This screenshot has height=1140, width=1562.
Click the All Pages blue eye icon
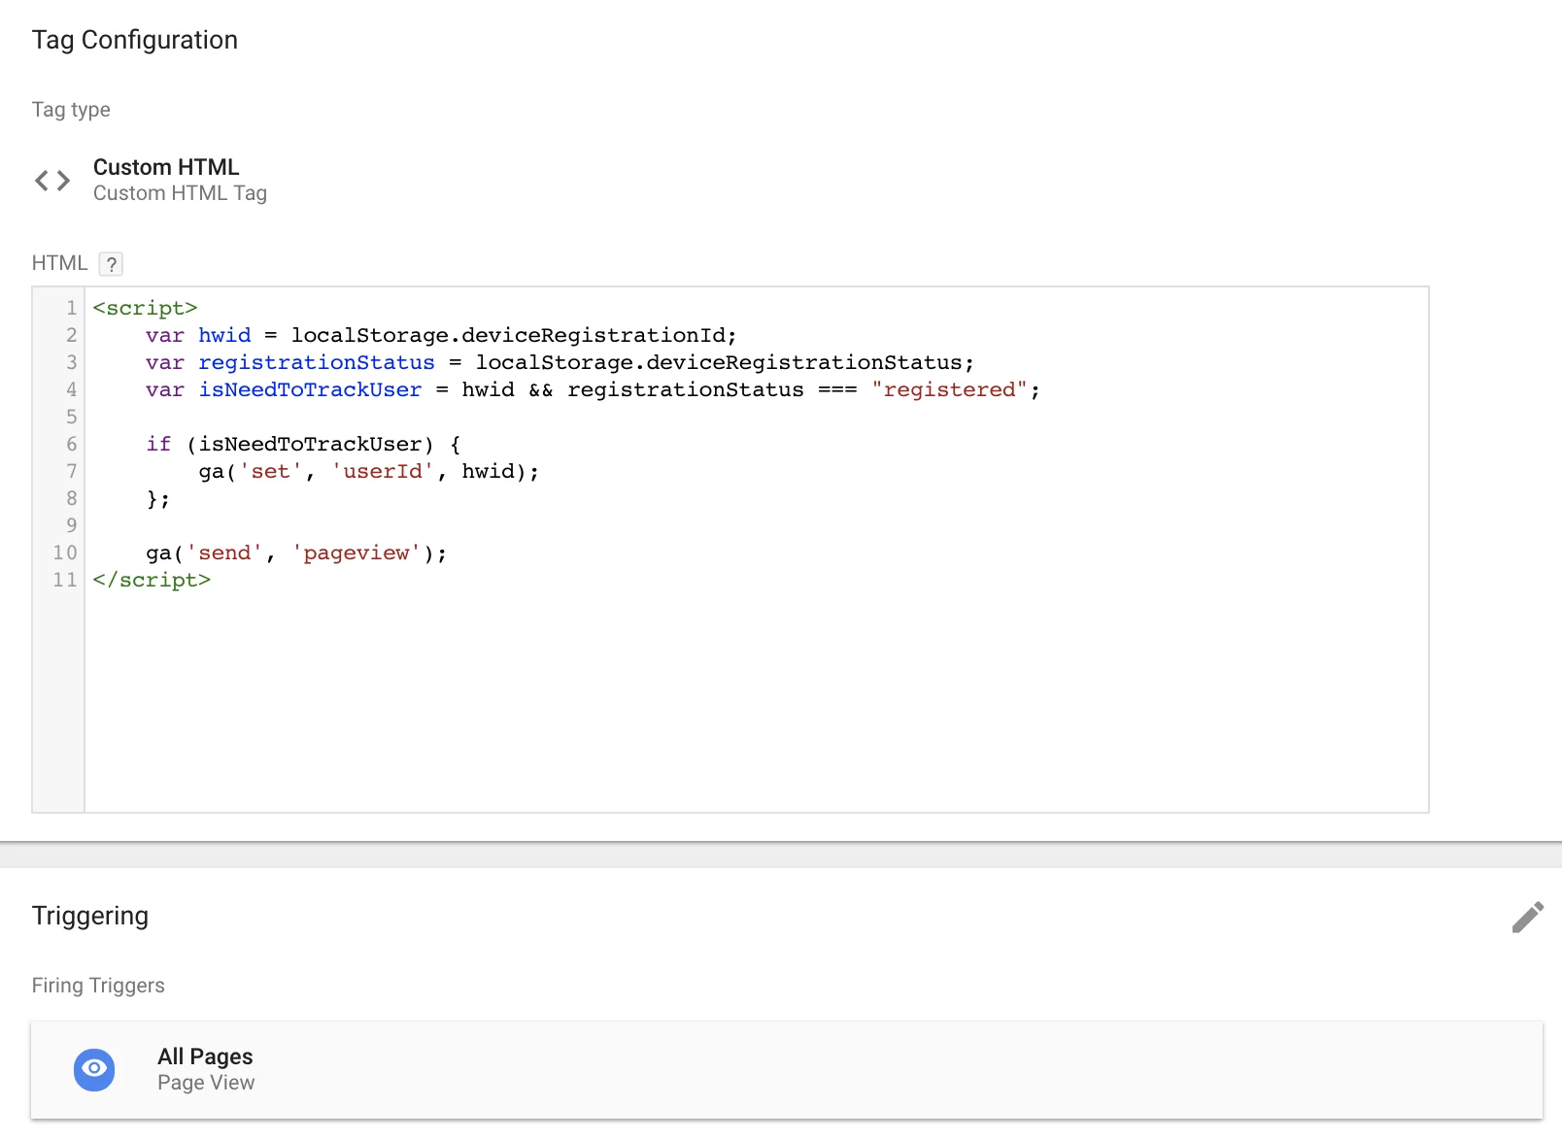point(94,1069)
